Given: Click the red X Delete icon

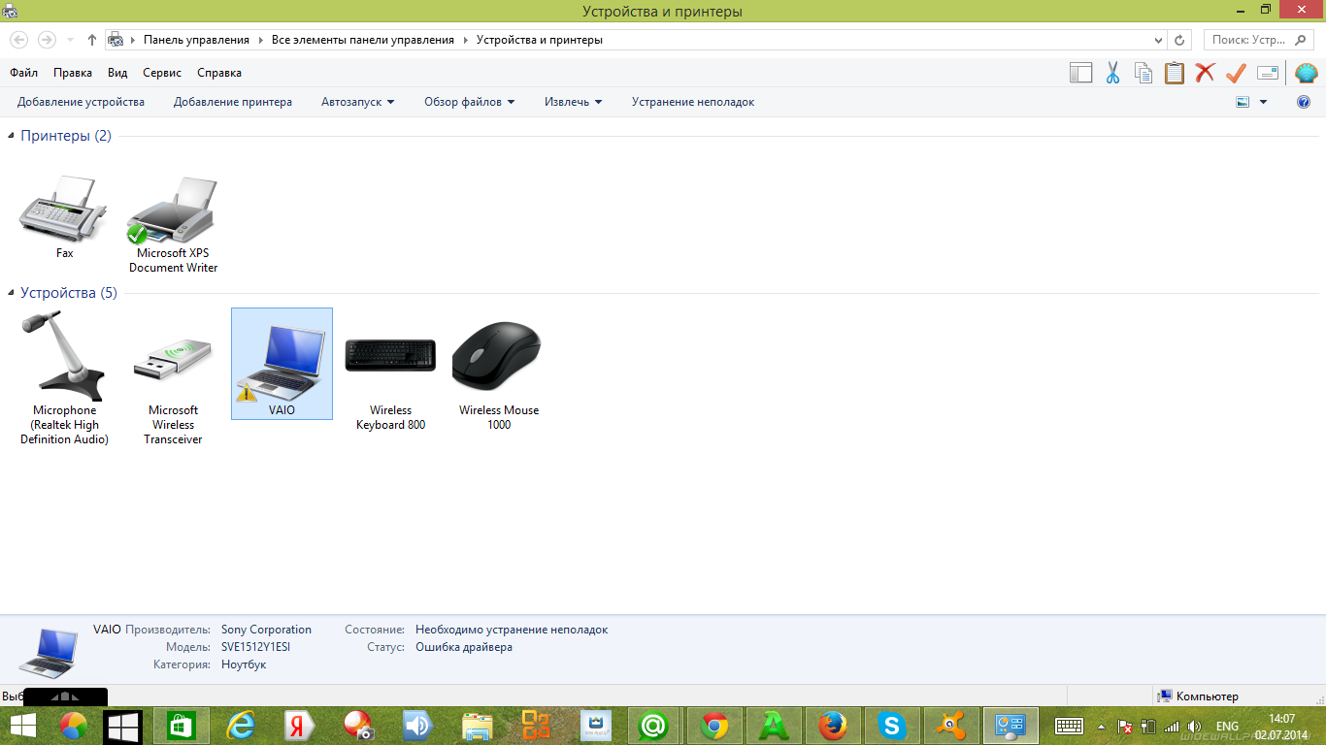Looking at the screenshot, I should tap(1205, 73).
